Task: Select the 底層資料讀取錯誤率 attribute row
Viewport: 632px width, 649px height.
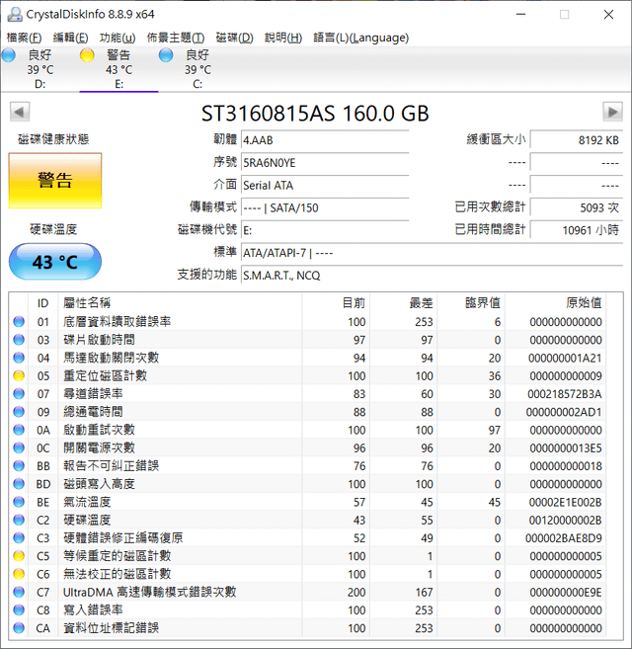Action: pyautogui.click(x=308, y=322)
